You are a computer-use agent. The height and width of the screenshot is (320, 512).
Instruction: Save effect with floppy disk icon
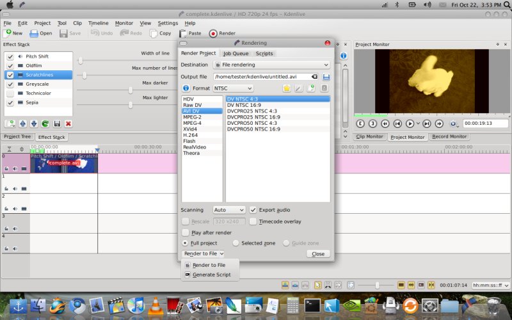click(57, 124)
